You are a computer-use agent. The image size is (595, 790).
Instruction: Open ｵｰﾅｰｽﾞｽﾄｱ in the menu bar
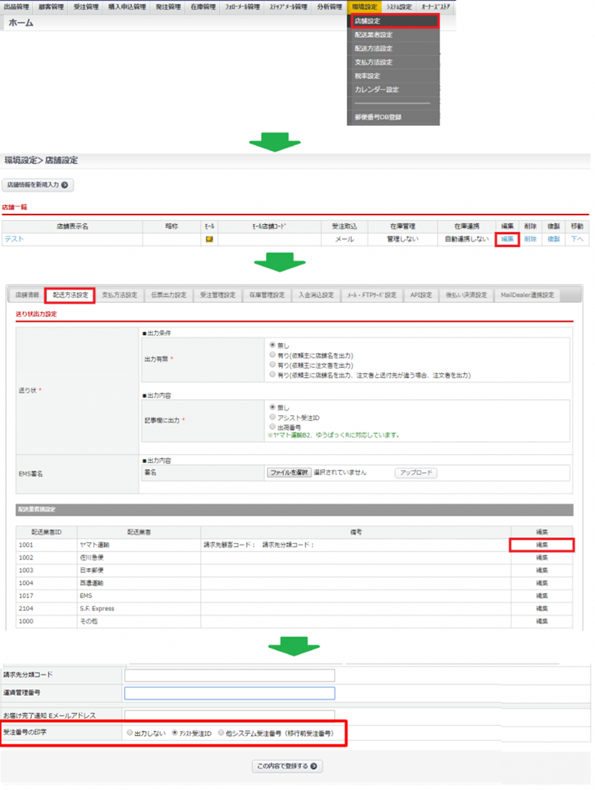coord(436,7)
